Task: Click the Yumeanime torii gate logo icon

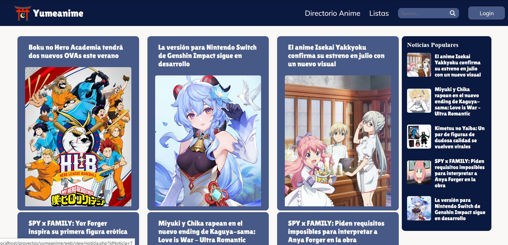Action: point(22,13)
